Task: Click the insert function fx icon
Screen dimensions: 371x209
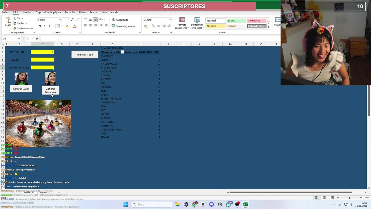Action: pyautogui.click(x=37, y=38)
